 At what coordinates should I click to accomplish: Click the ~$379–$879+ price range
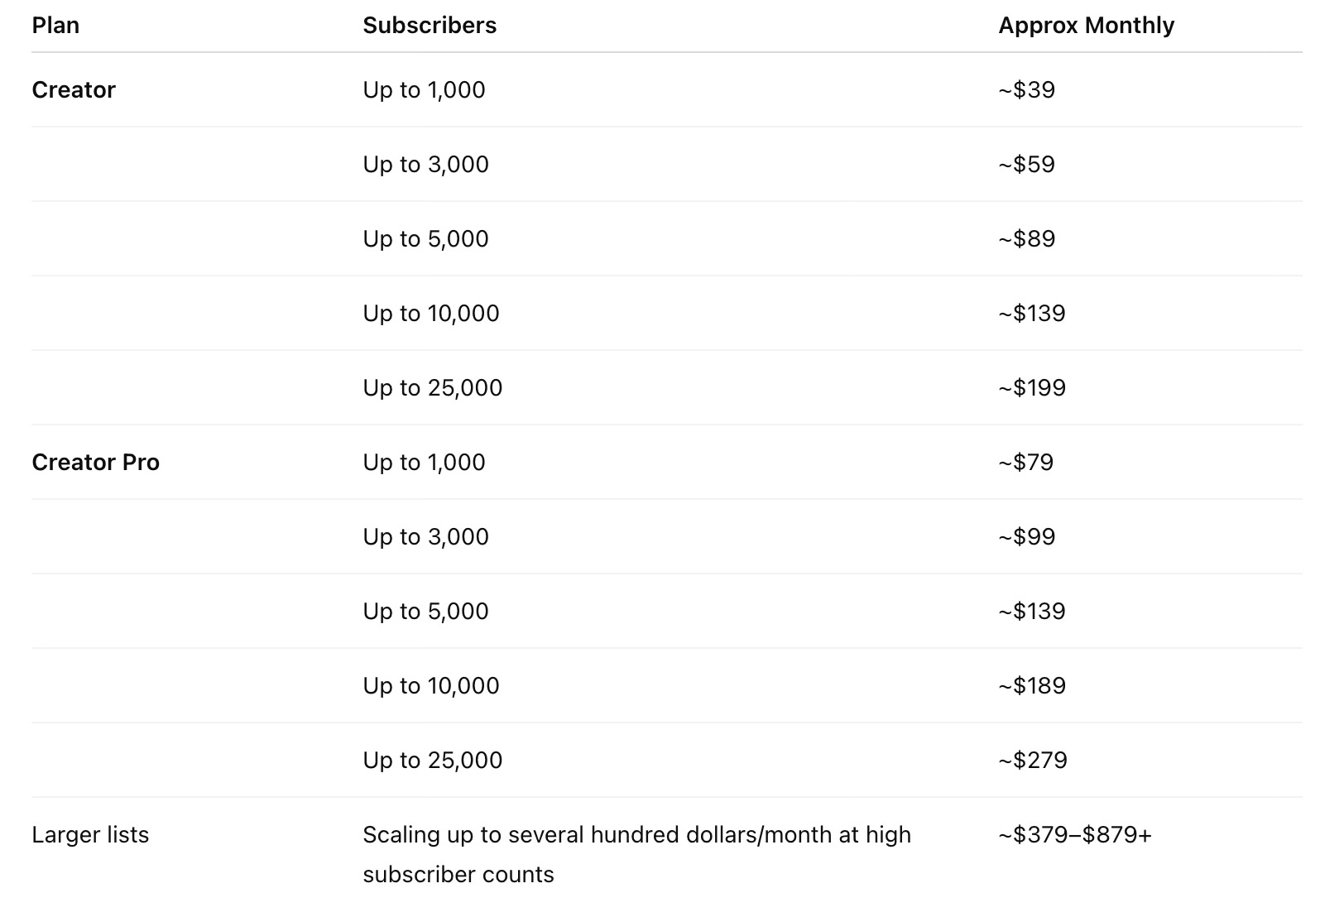[1074, 834]
